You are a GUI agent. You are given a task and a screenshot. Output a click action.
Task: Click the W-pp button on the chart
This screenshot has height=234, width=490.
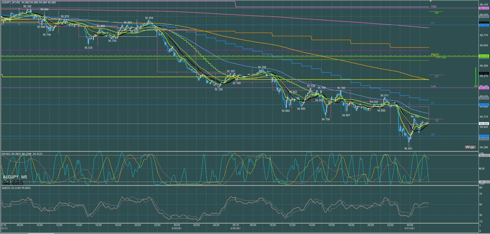470,147
